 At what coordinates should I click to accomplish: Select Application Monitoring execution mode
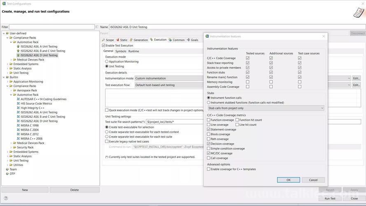click(107, 62)
